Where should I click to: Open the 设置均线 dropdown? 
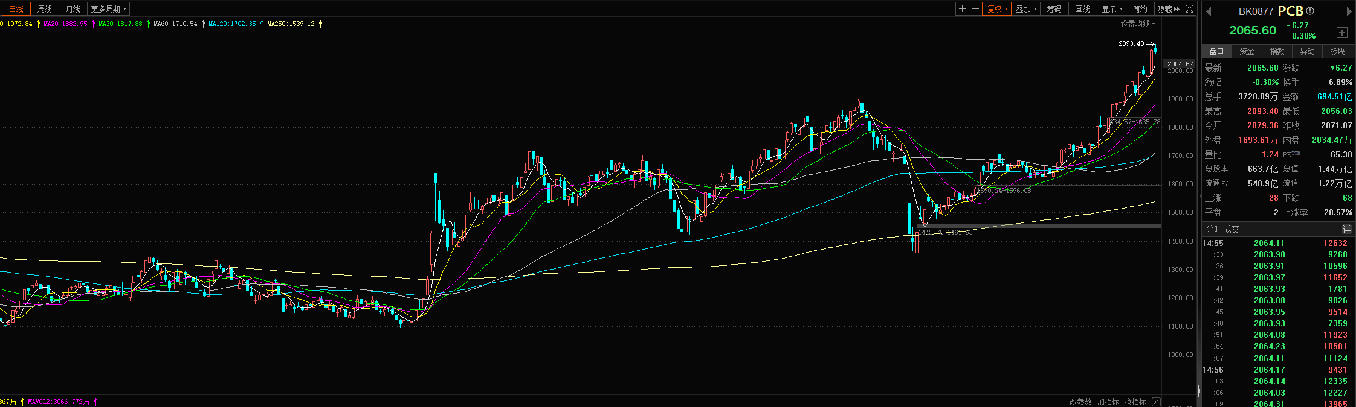[x=1138, y=24]
